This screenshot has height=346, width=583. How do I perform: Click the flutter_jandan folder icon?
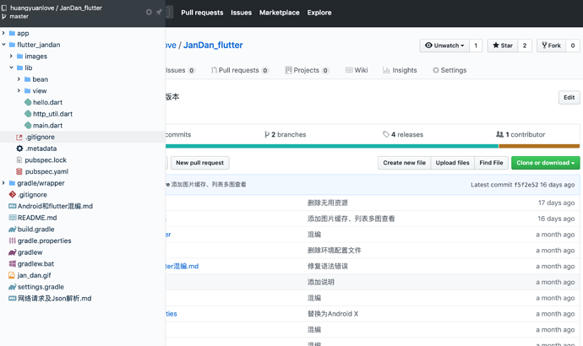tap(12, 45)
